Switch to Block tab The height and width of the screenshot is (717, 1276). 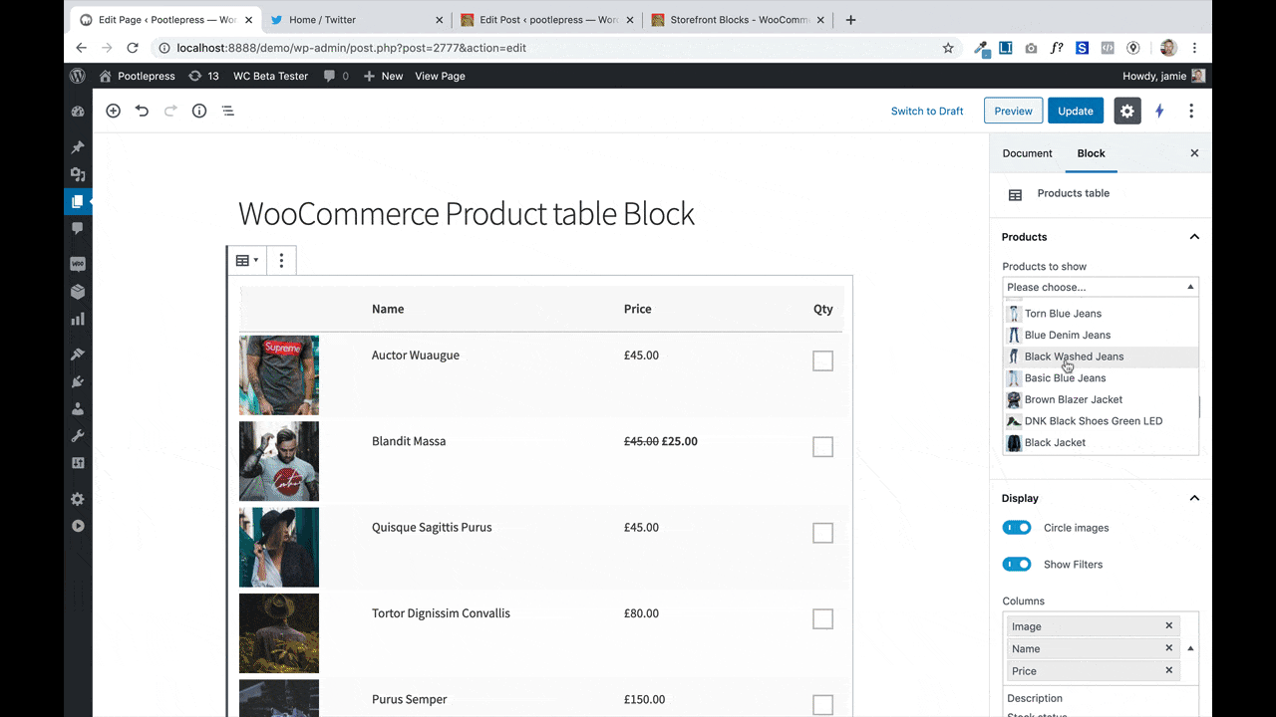tap(1091, 153)
